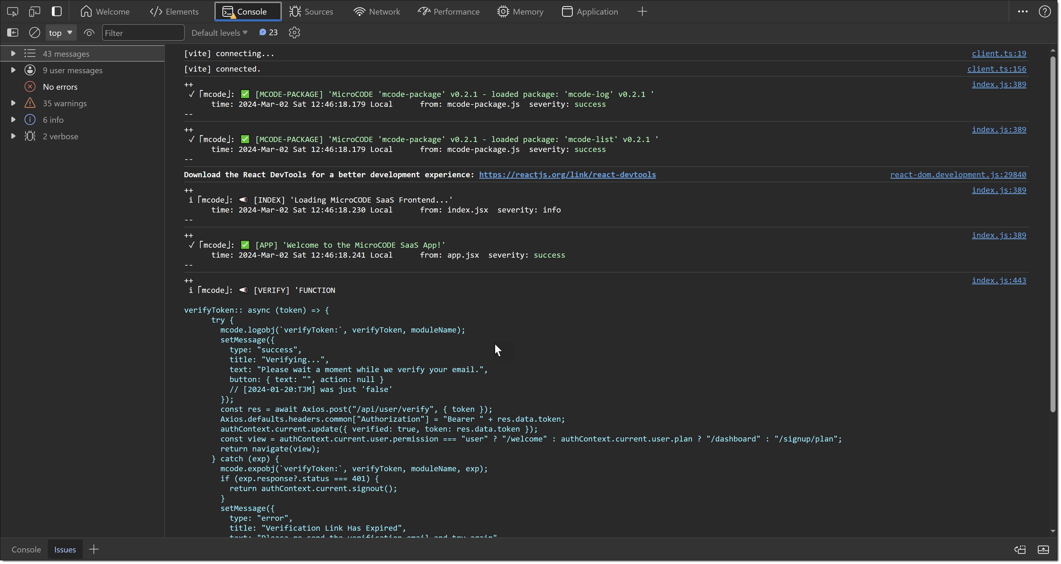Click the 23 issues counter icon
Screen dimensions: 1061x564
[268, 32]
